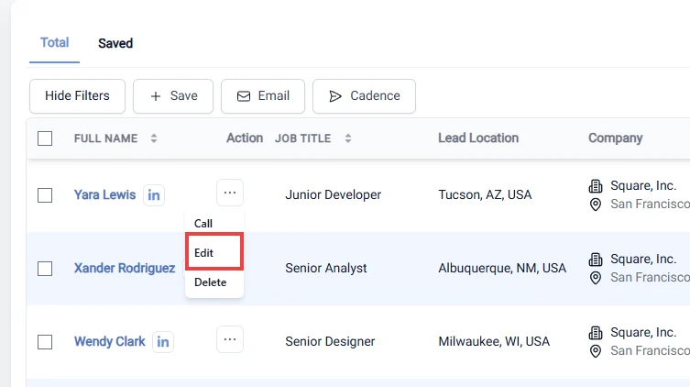
Task: Select the Wendy Clark row checkbox
Action: coord(45,342)
